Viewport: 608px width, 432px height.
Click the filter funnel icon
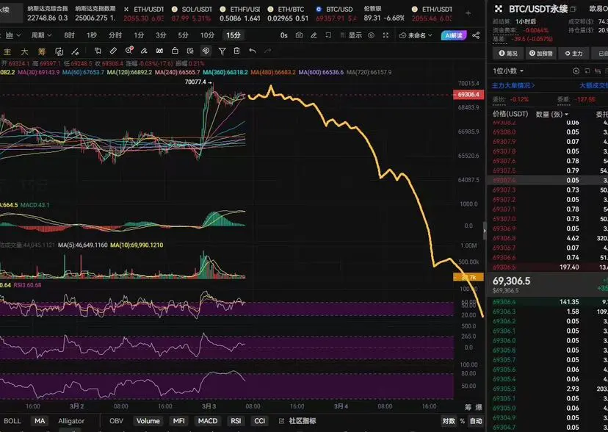(x=222, y=51)
